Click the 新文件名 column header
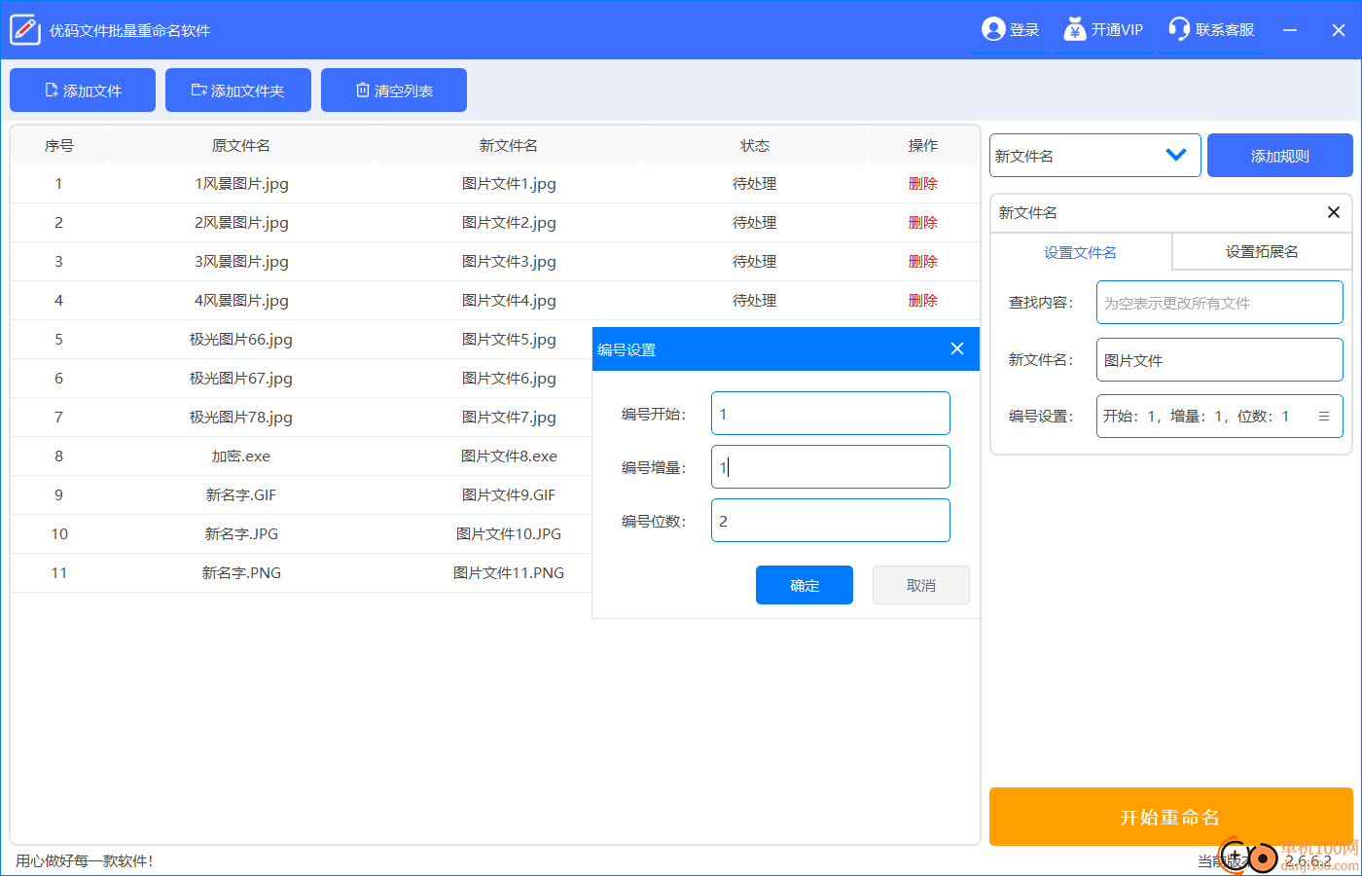This screenshot has height=876, width=1362. 509,145
